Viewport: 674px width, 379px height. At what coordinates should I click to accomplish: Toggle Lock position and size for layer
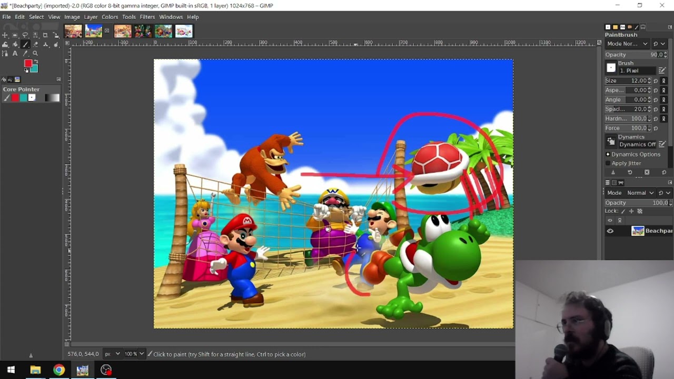pyautogui.click(x=631, y=211)
